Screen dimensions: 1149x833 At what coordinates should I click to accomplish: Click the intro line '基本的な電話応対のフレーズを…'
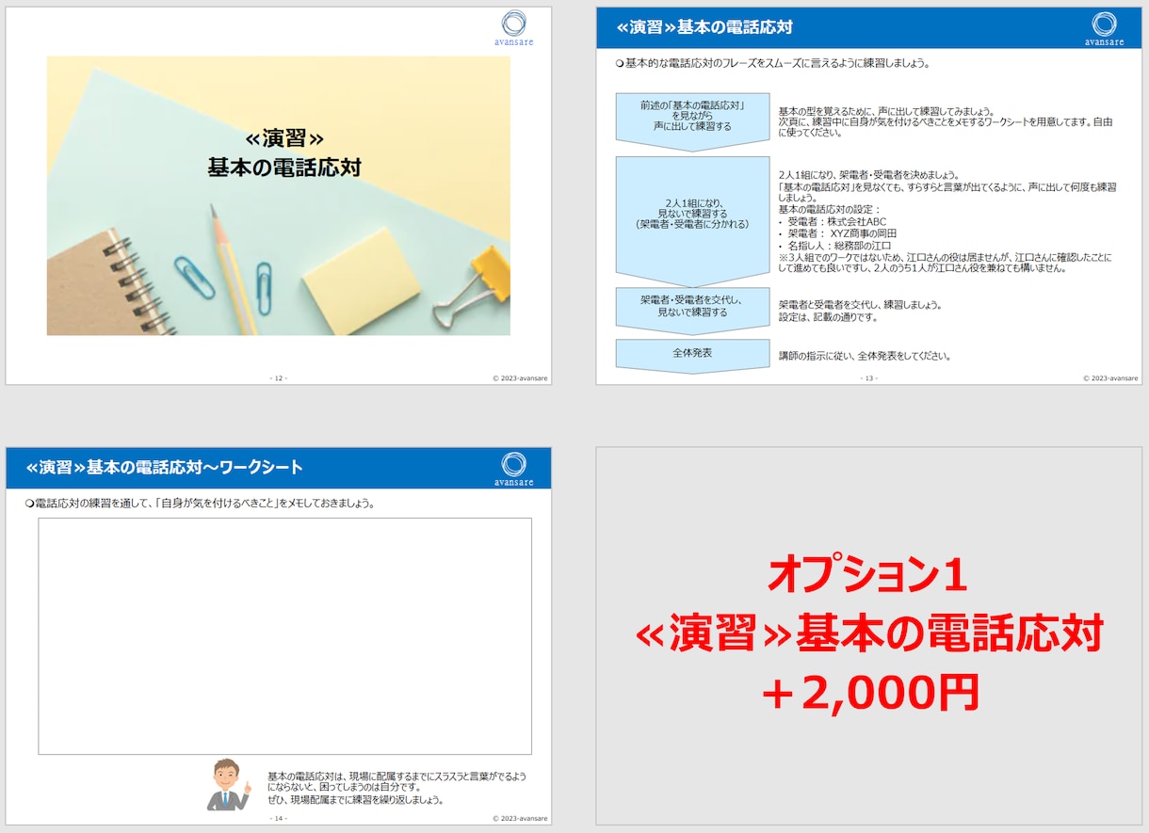pyautogui.click(x=773, y=64)
